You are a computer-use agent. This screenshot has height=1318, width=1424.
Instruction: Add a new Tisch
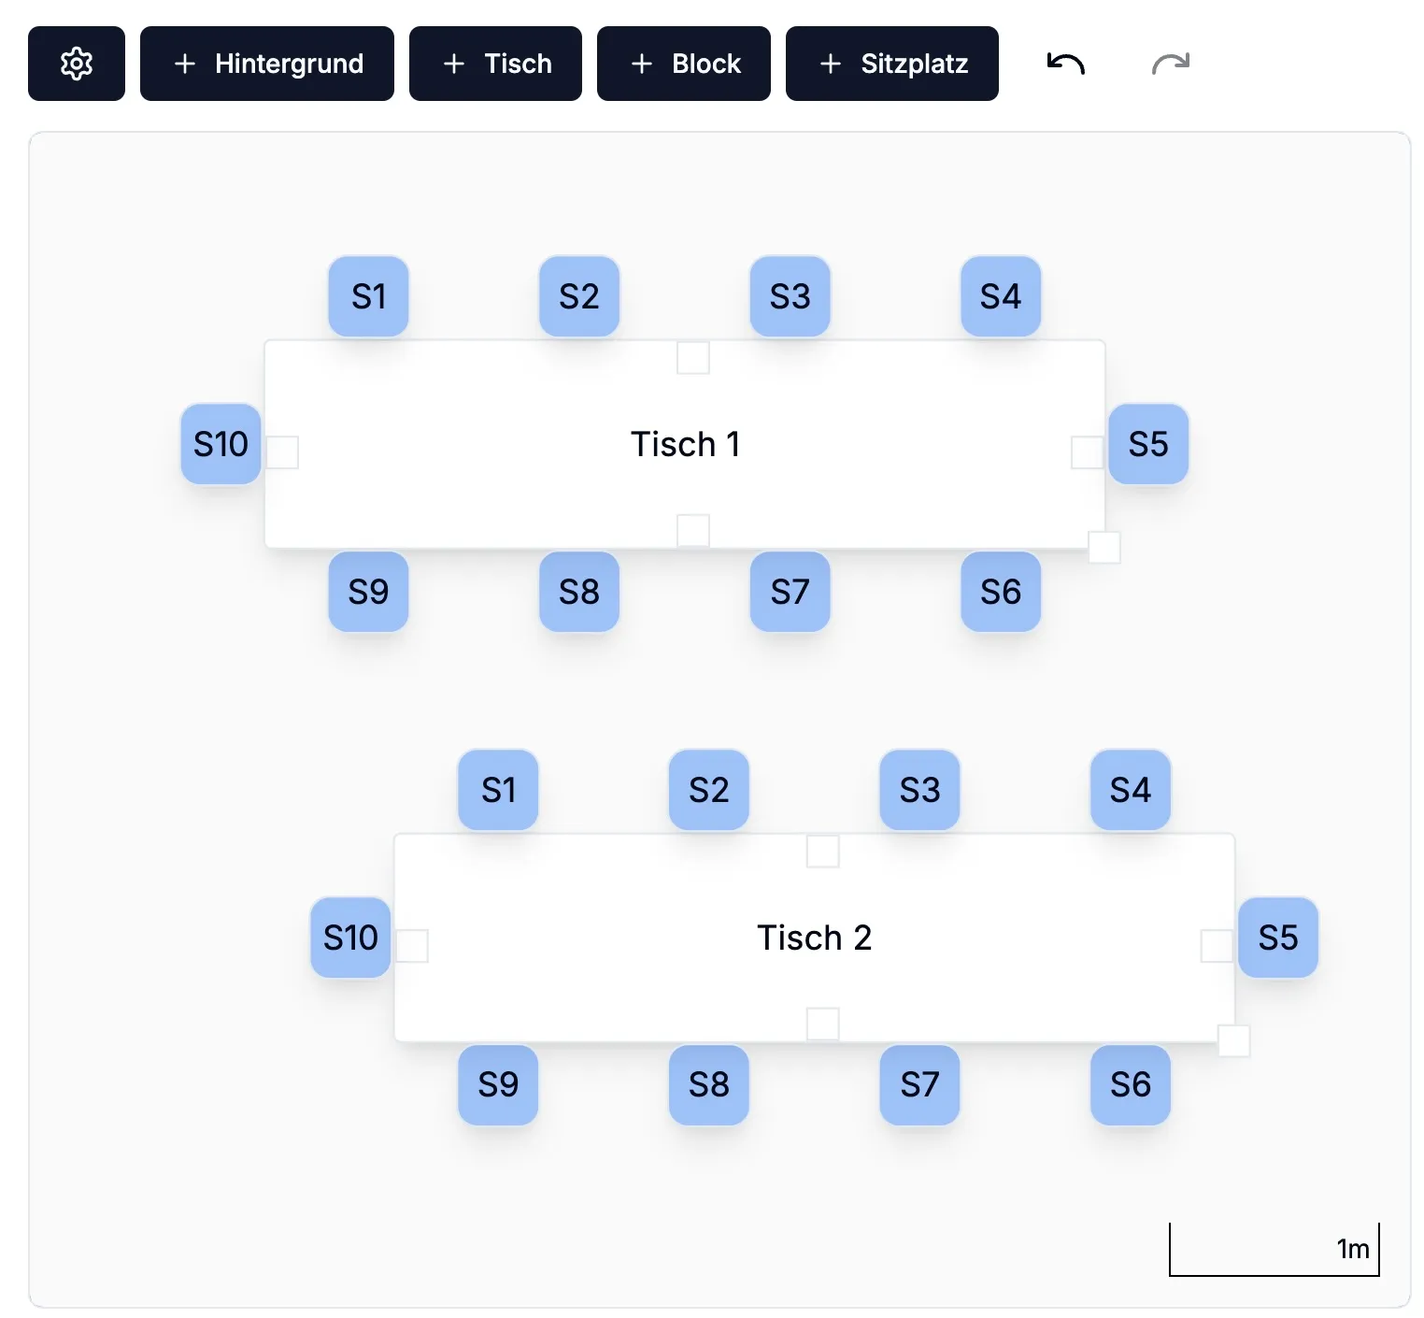[x=495, y=64]
